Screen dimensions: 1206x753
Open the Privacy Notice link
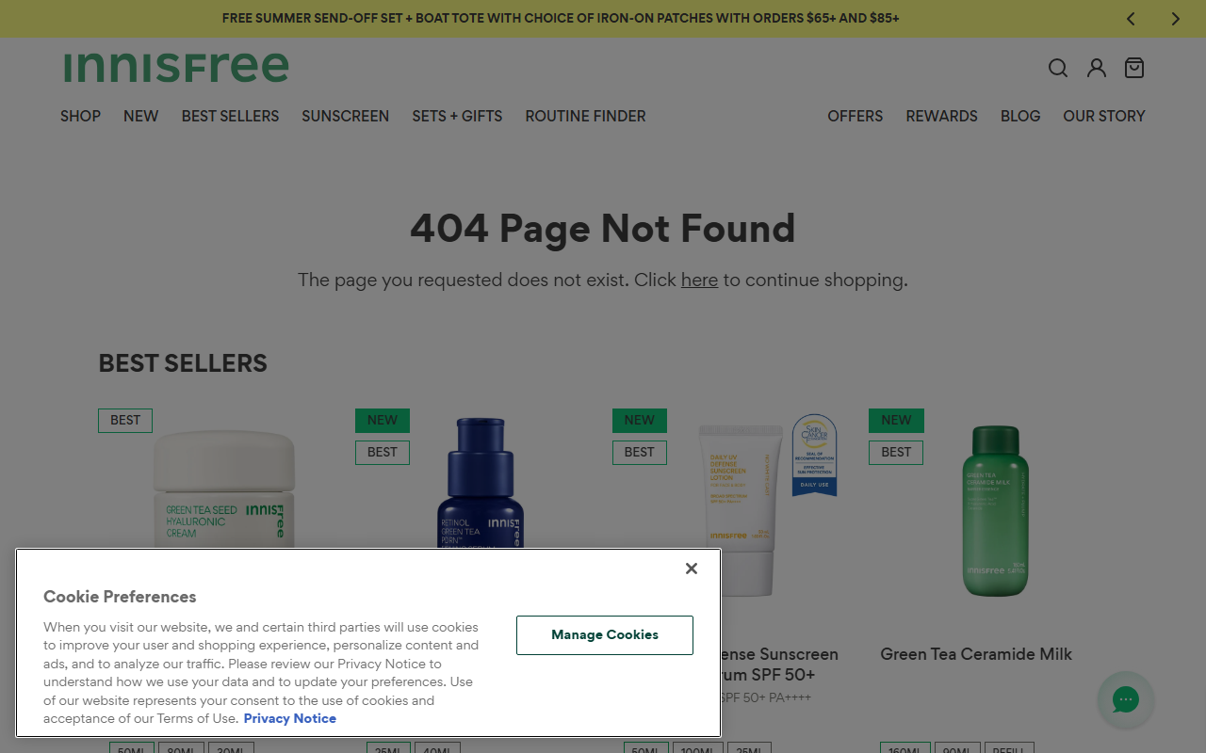[290, 718]
